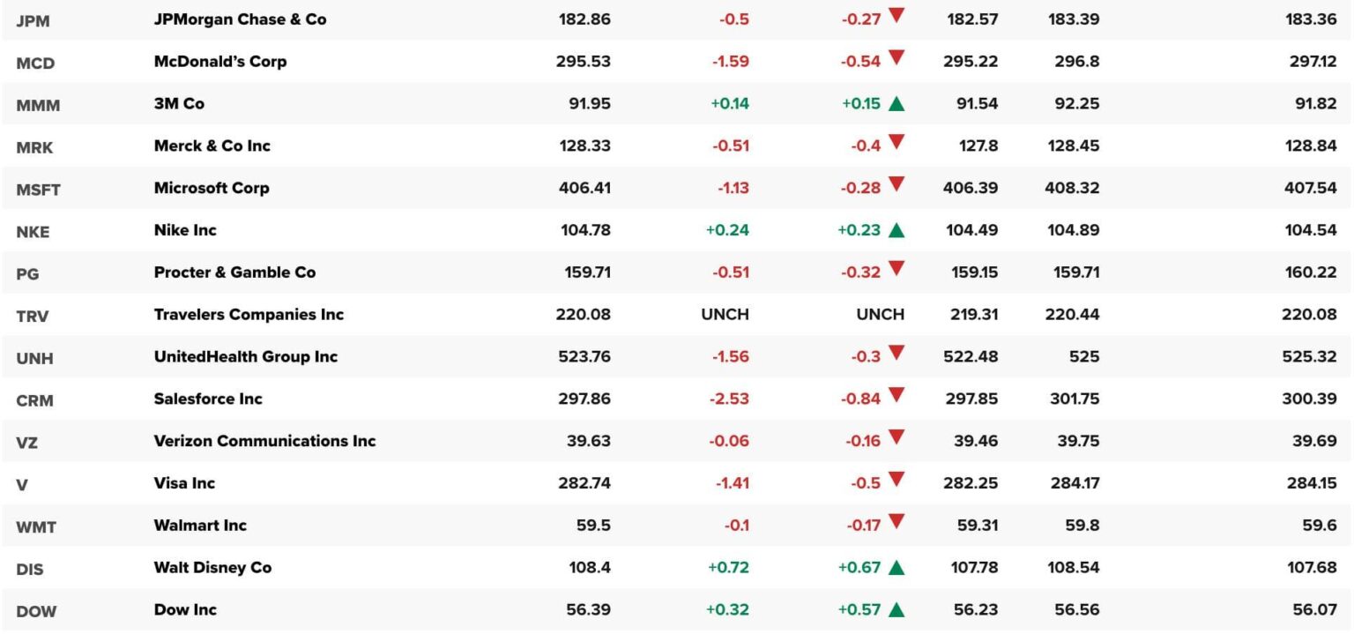Viewport: 1354px width, 634px height.
Task: Click the green up arrow in Walt Disney row
Action: pyautogui.click(x=896, y=568)
